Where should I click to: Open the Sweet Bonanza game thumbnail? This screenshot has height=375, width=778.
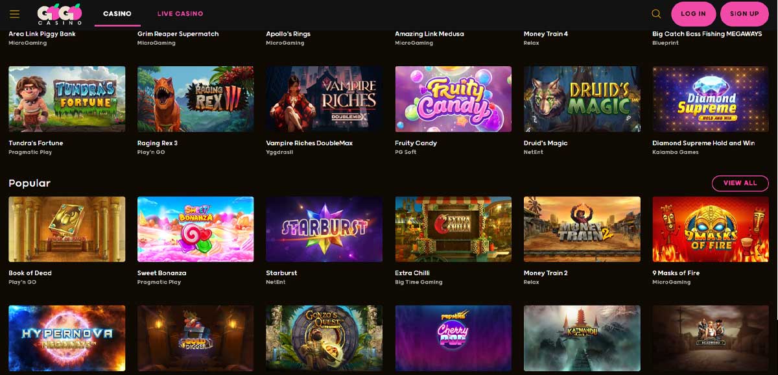coord(195,229)
